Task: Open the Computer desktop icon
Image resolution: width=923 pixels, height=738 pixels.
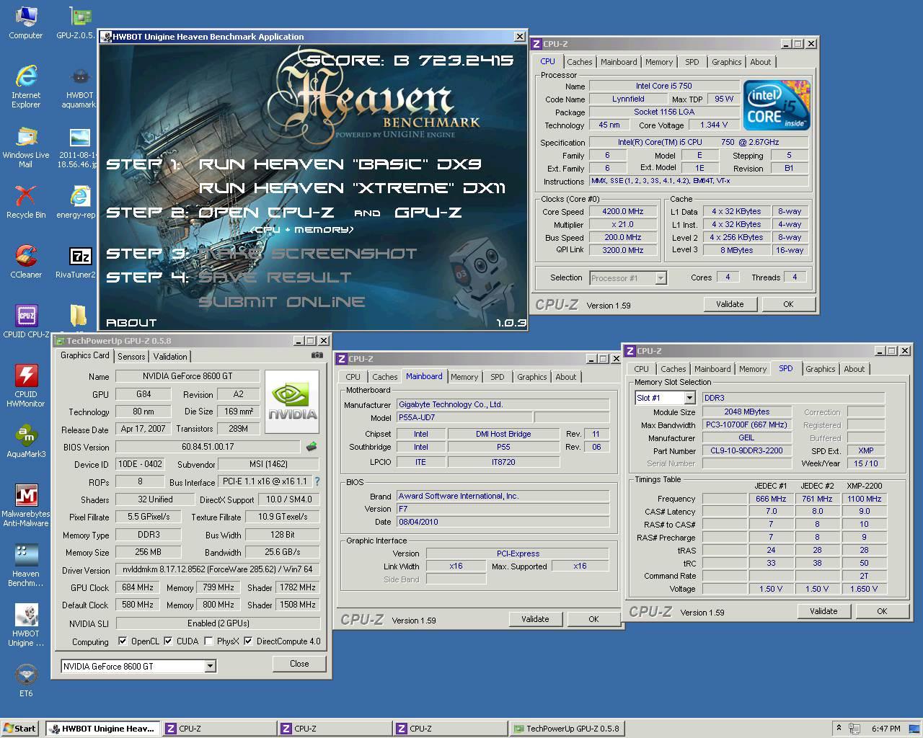Action: [26, 22]
